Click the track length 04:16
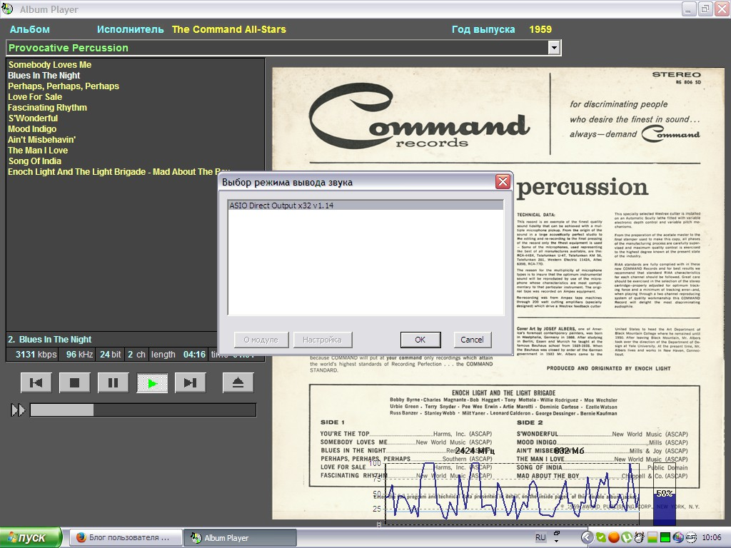Image resolution: width=731 pixels, height=548 pixels. pyautogui.click(x=194, y=355)
